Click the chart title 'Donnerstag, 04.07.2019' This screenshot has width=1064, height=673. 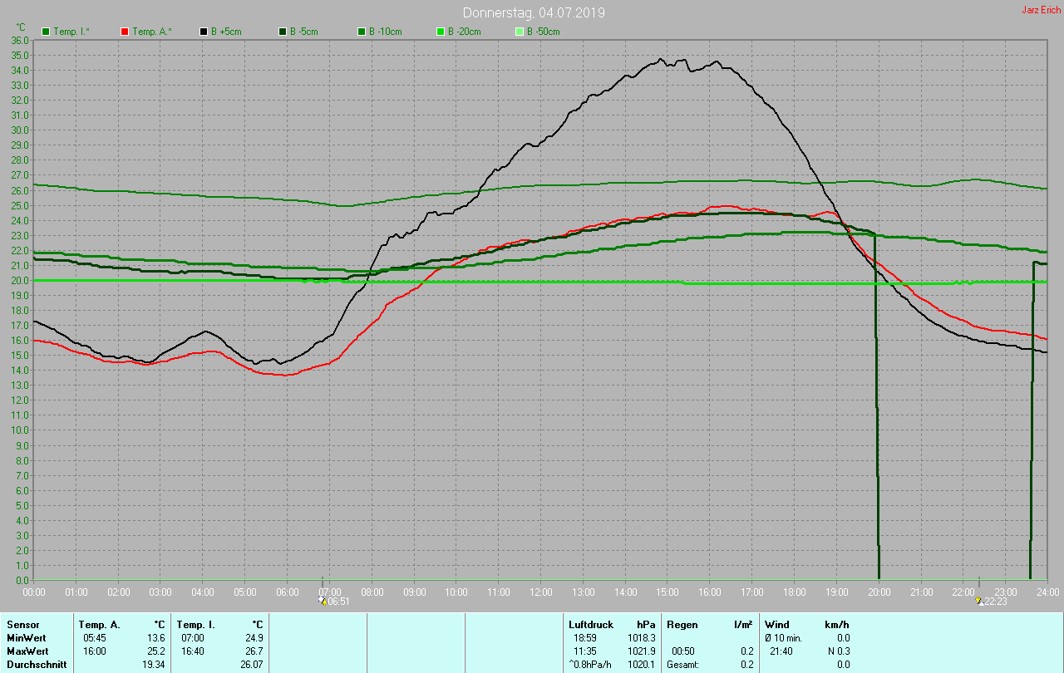pyautogui.click(x=534, y=13)
